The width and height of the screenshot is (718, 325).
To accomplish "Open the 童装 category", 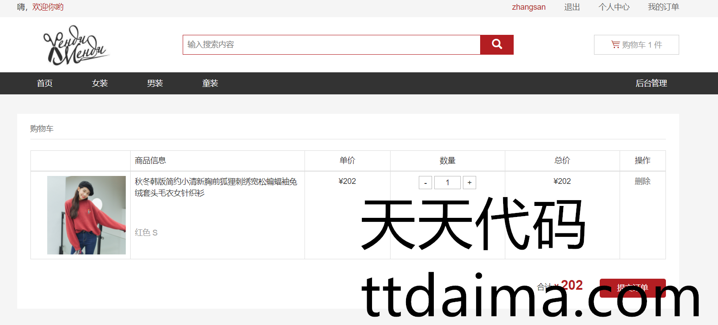I will point(210,83).
